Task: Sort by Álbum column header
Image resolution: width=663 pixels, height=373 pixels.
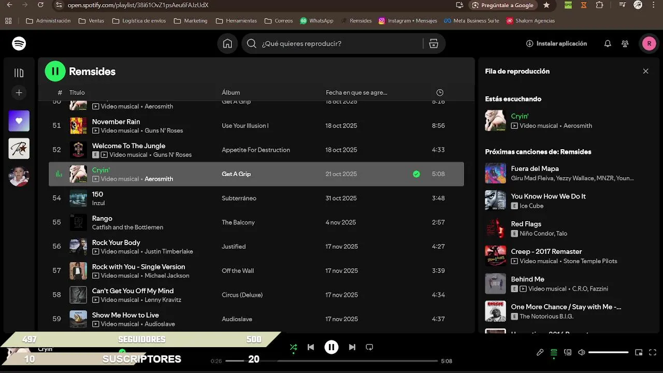Action: pos(231,93)
